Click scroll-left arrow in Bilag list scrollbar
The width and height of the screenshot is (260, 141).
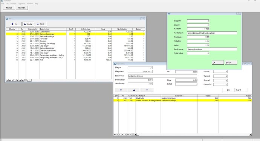pos(28,80)
